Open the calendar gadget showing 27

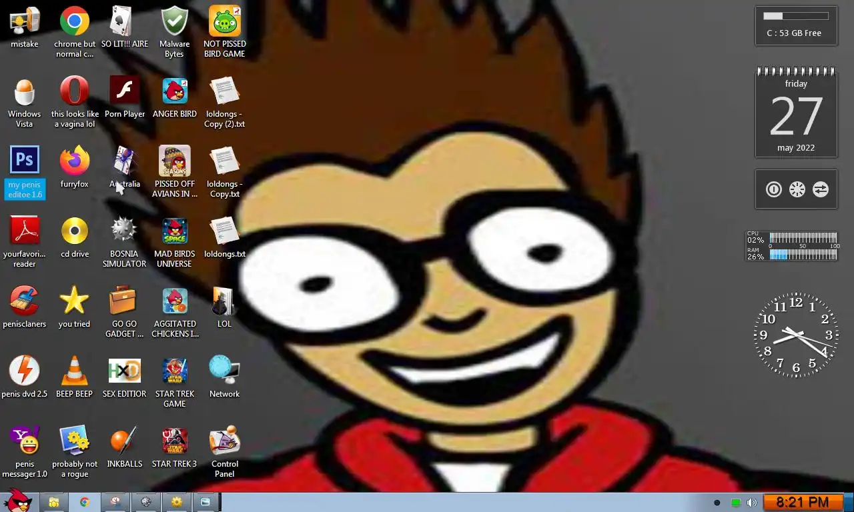point(796,112)
